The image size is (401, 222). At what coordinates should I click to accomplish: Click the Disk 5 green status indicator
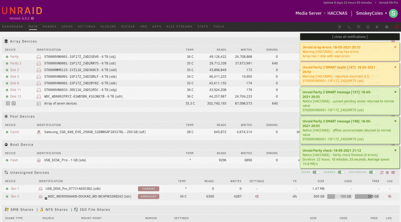pos(7,77)
